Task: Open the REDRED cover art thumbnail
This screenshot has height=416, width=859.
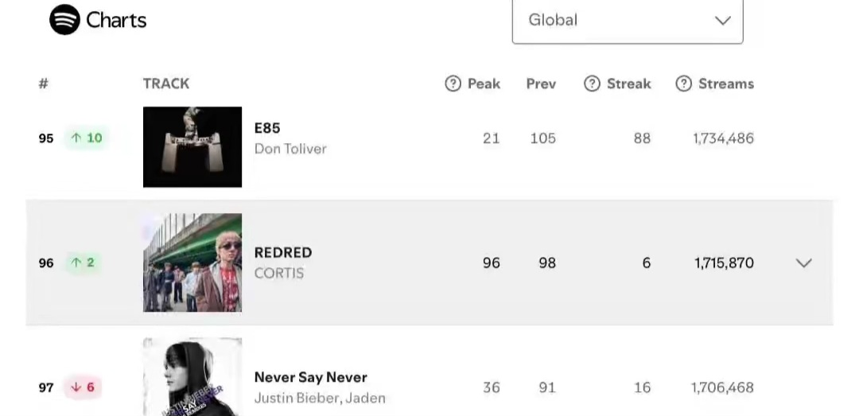Action: (192, 262)
